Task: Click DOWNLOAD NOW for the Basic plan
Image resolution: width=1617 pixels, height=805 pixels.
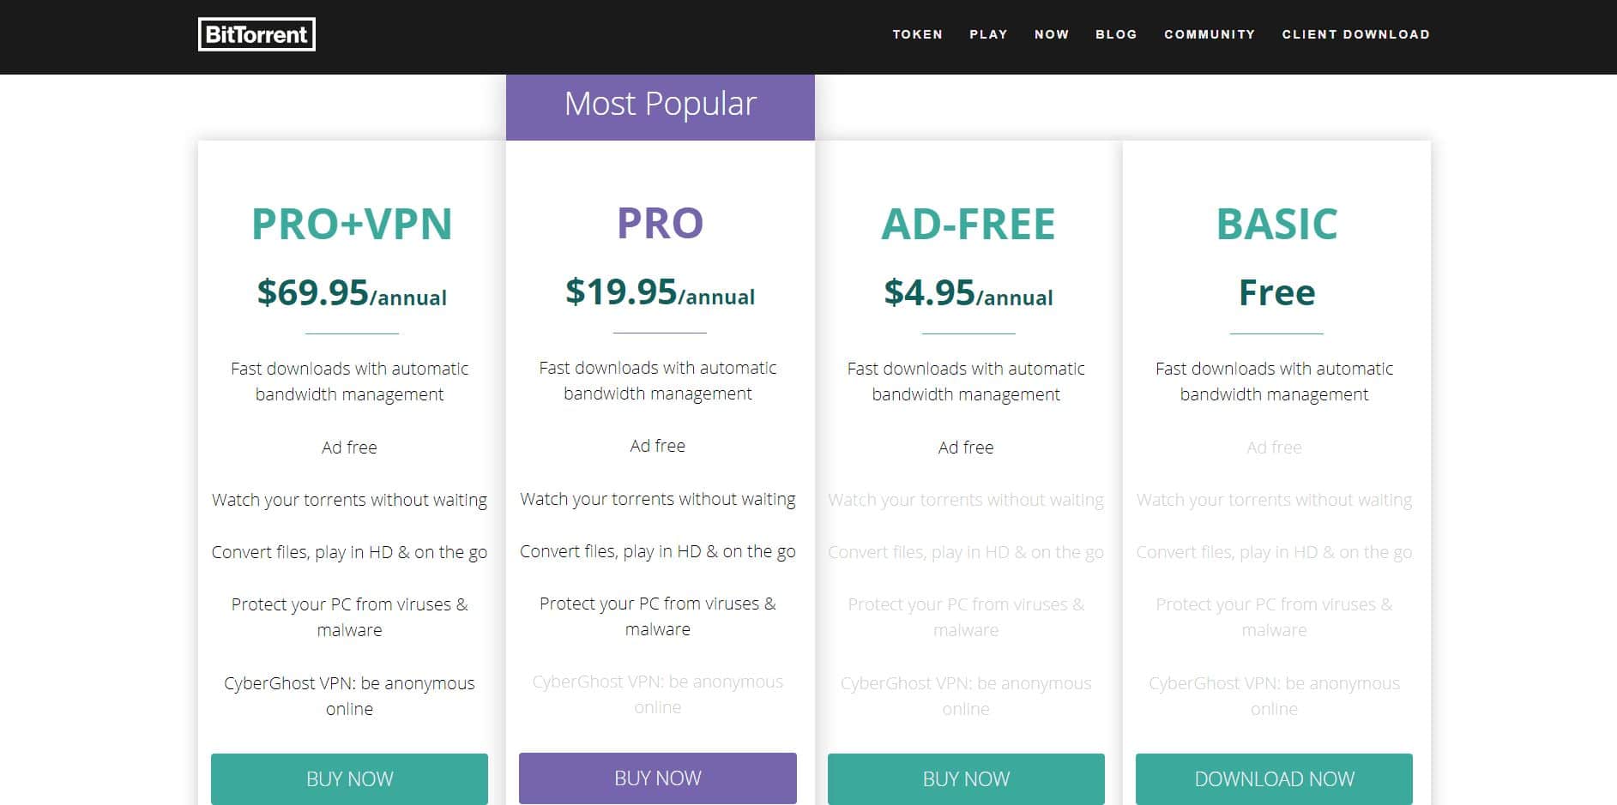Action: 1274,778
